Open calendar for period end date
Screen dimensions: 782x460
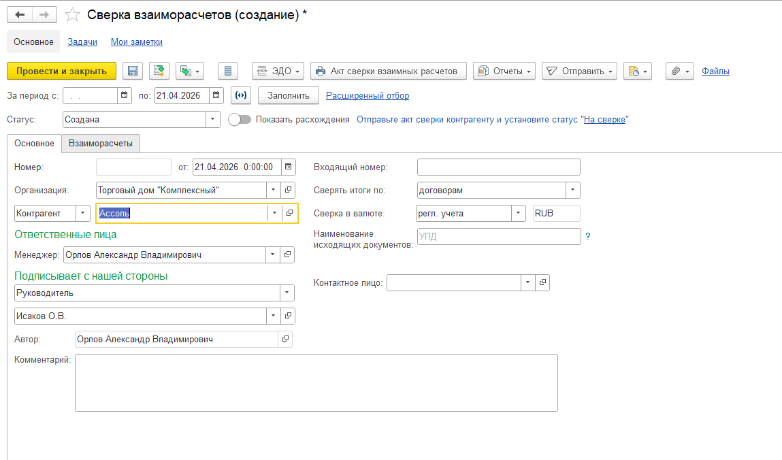point(216,95)
